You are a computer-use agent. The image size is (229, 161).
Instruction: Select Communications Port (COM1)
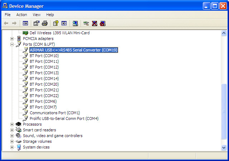point(55,113)
